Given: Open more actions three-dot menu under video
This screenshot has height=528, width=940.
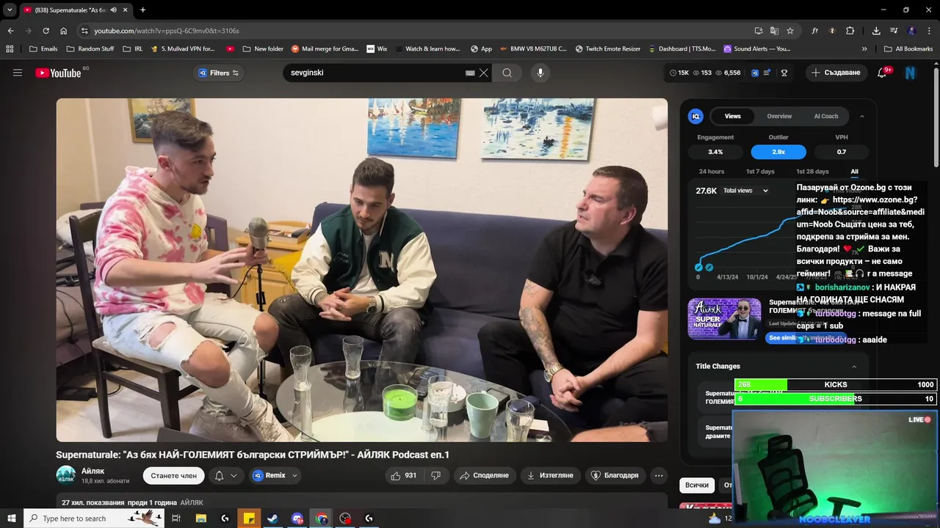Looking at the screenshot, I should click(x=659, y=475).
